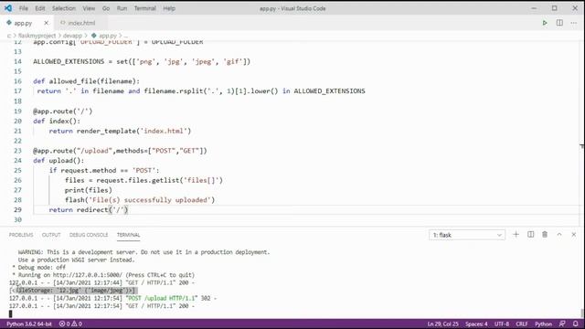Click the POST /upload terminal log line
Viewport: 585px width, 329px height.
[x=113, y=298]
